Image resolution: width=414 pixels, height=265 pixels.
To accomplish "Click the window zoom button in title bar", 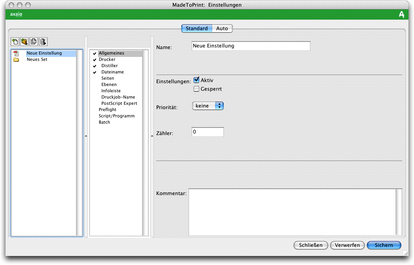I will (28, 5).
